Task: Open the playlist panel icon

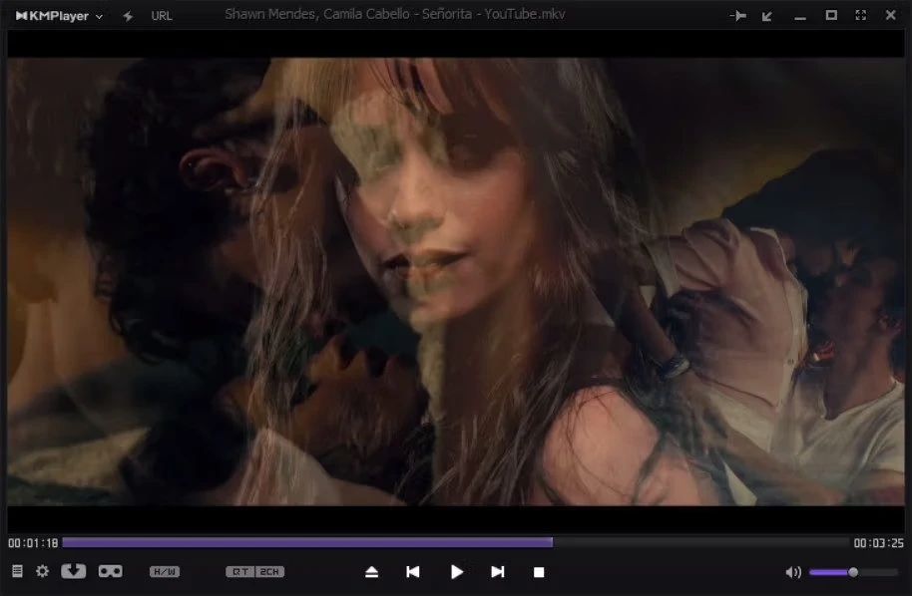Action: [17, 571]
